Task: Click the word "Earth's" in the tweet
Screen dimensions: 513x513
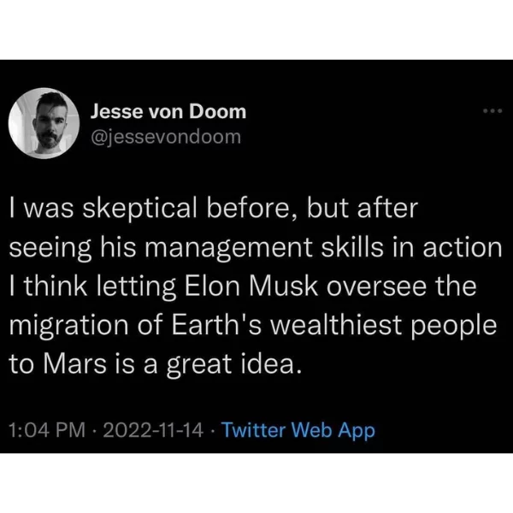Action: (216, 325)
